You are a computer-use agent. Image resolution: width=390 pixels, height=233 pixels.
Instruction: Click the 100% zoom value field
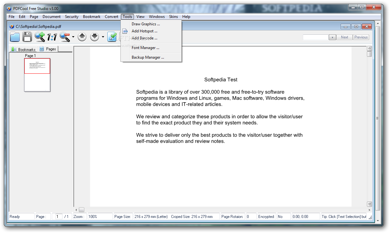100,217
